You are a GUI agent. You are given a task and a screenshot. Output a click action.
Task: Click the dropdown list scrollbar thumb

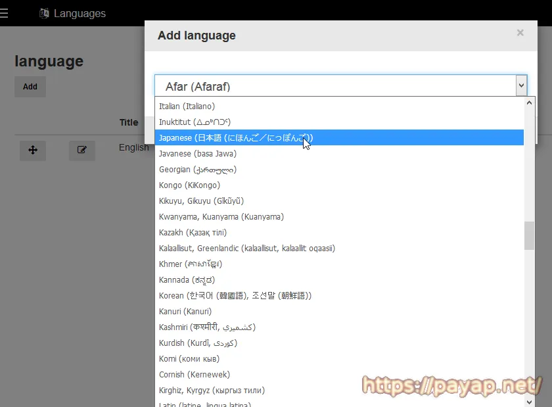point(529,236)
